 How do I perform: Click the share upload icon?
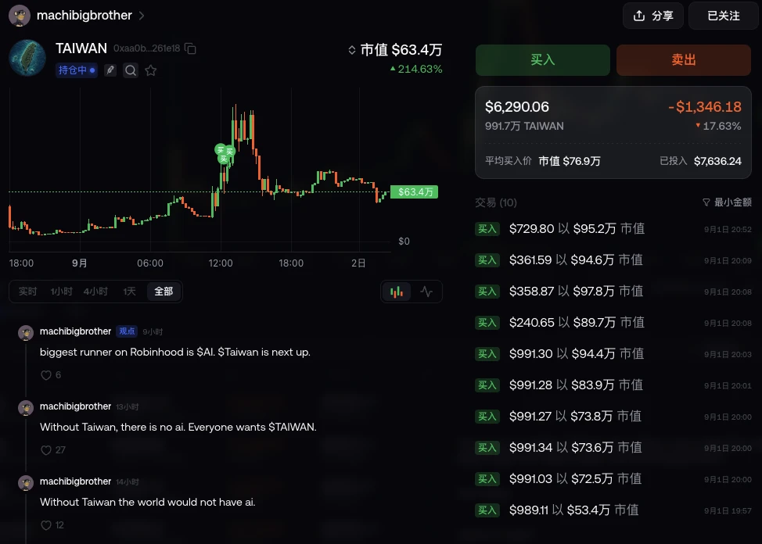639,16
